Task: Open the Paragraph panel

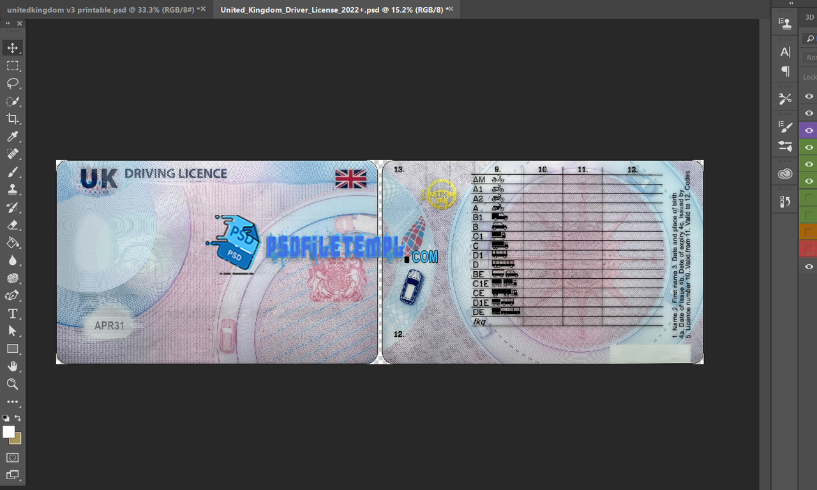Action: click(x=785, y=71)
